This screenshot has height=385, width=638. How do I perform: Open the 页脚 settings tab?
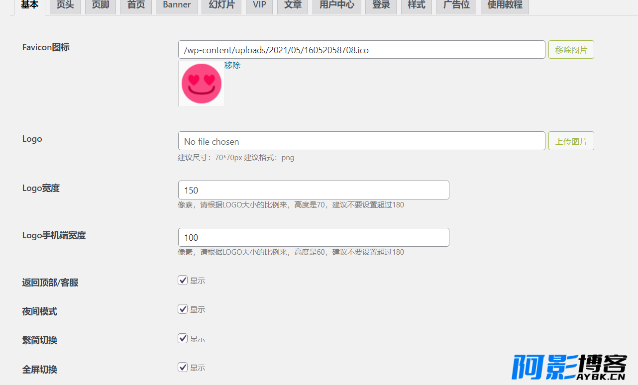coord(101,5)
